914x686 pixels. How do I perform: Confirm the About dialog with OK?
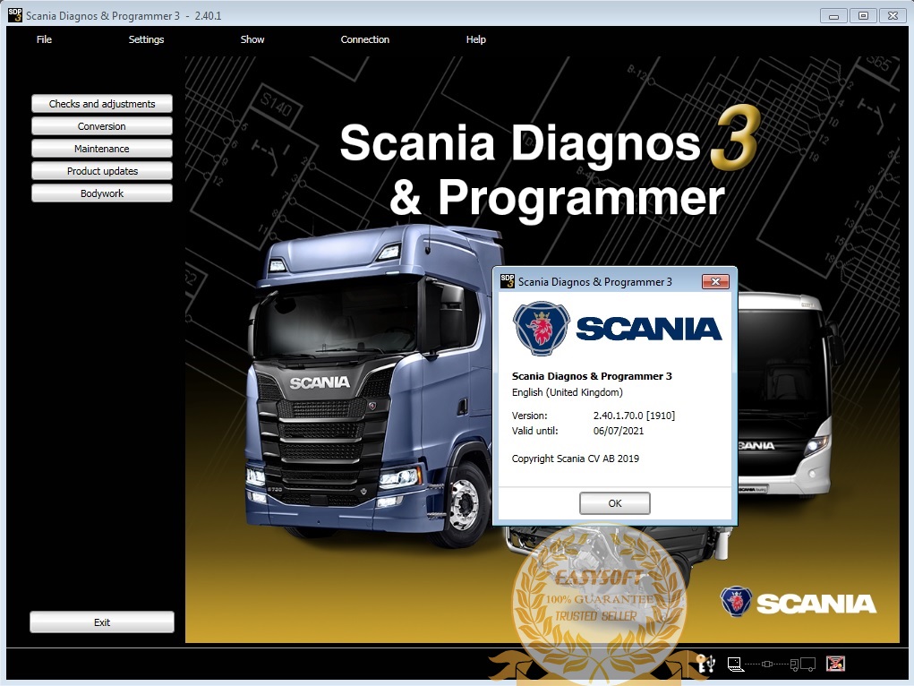[x=615, y=502]
